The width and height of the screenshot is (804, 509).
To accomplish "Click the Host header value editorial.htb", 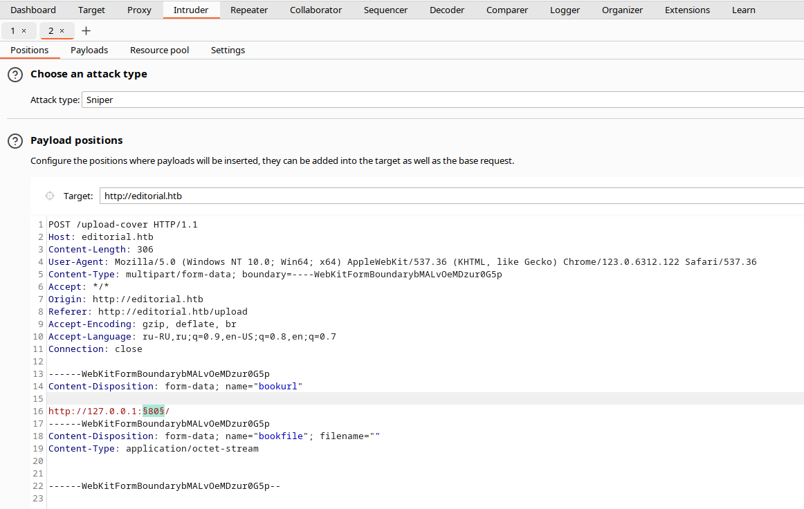I will 118,237.
